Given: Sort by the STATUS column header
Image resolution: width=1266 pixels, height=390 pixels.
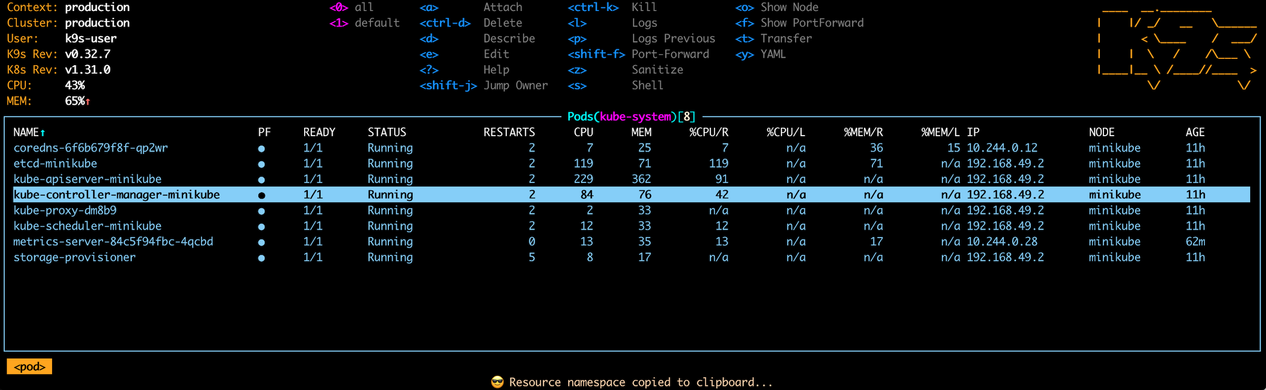Looking at the screenshot, I should pyautogui.click(x=387, y=132).
